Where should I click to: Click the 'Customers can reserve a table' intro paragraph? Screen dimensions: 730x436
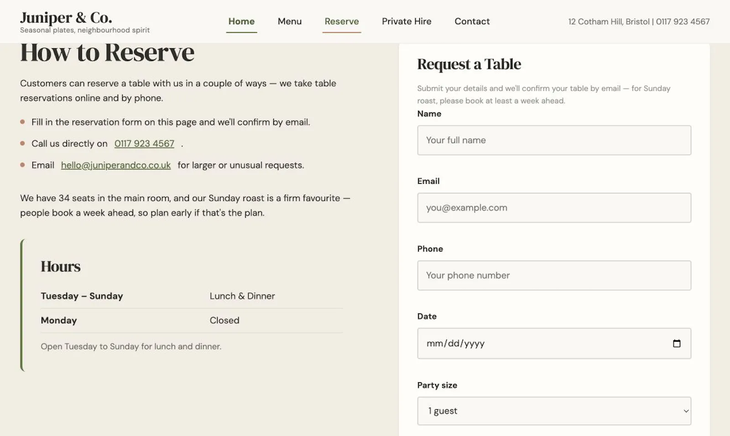tap(178, 91)
